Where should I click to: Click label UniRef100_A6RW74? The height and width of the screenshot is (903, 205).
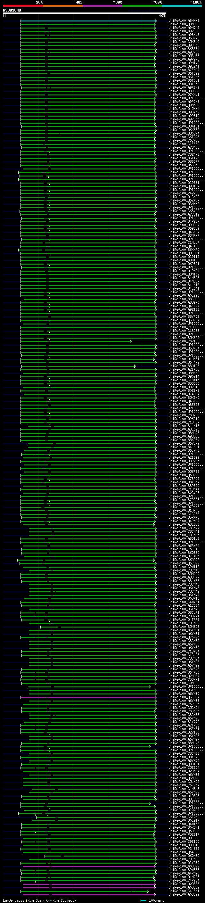(x=184, y=546)
